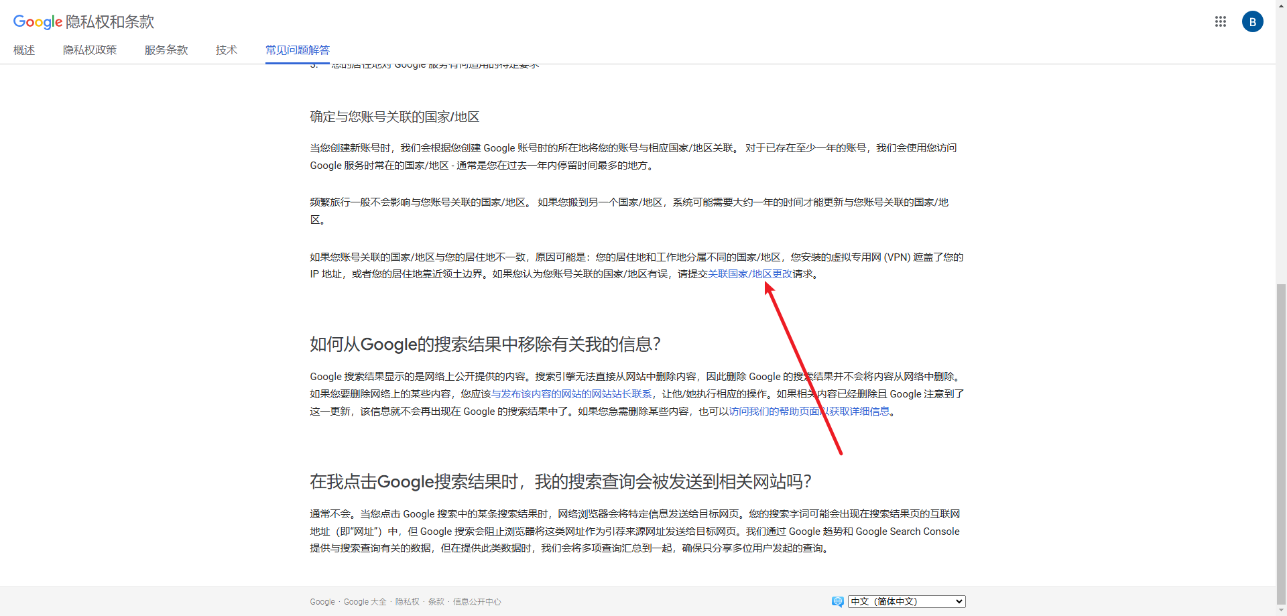Click heading 确定与您账号关联的国家/地区

(395, 117)
